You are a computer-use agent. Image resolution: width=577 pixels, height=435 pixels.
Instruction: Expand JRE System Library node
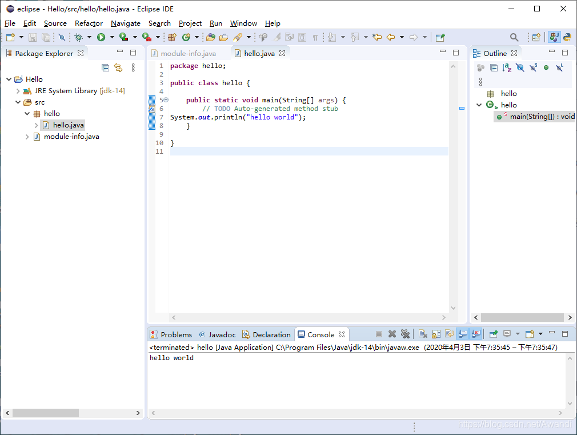tap(18, 91)
